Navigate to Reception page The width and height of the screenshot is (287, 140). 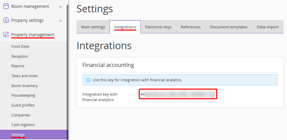tap(19, 56)
